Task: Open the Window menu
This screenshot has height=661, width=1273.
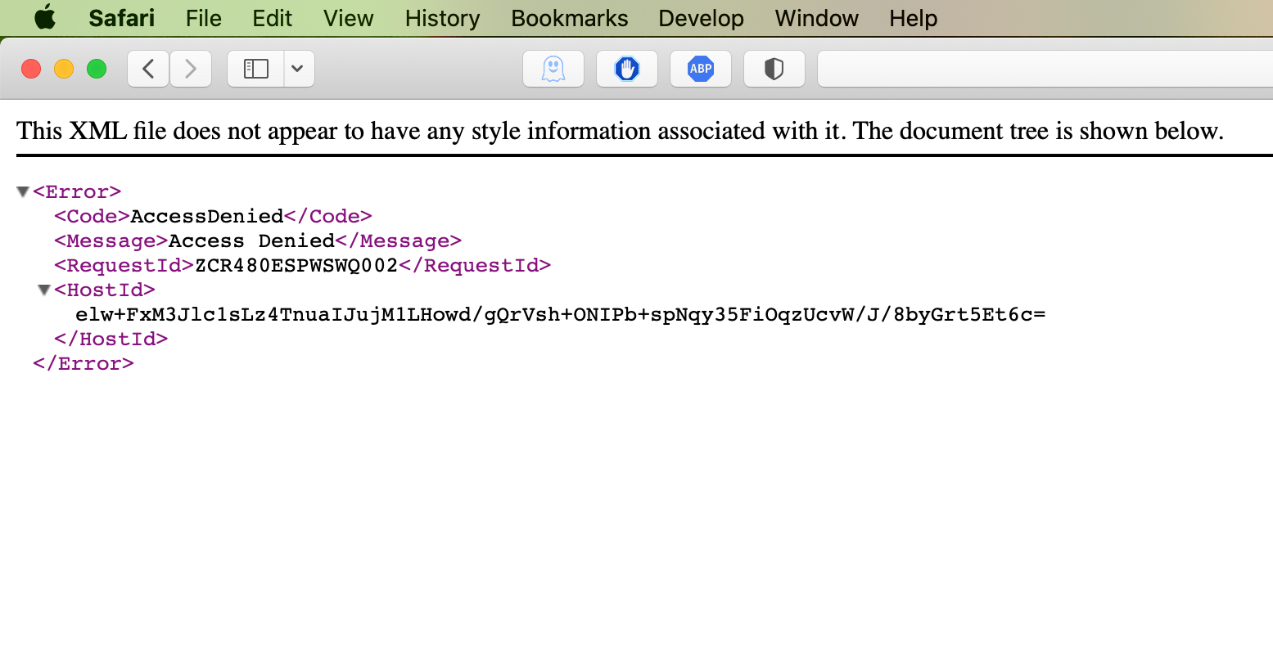Action: click(x=816, y=18)
